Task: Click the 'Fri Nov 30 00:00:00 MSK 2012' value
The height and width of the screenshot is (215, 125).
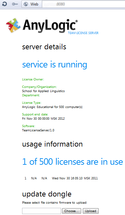Action: (44, 119)
